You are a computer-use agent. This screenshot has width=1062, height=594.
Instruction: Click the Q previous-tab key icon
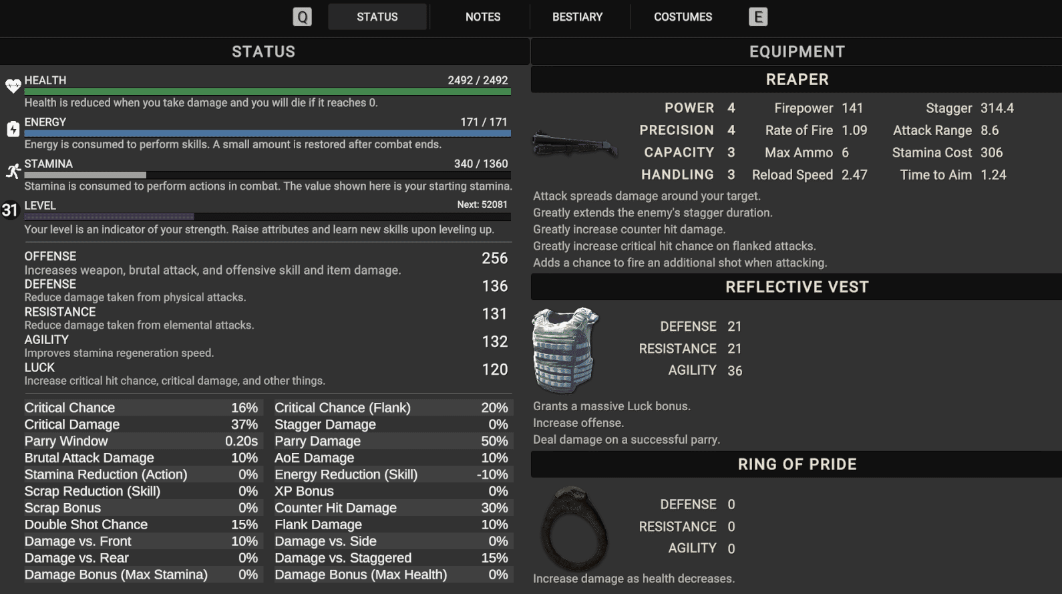pyautogui.click(x=303, y=17)
